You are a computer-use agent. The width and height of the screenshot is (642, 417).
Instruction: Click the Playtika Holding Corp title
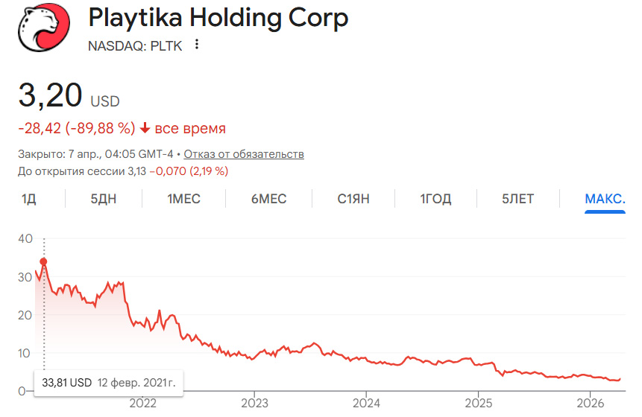[218, 18]
